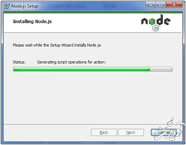Go to the Next setup step
The height and width of the screenshot is (145, 186).
(x=131, y=132)
